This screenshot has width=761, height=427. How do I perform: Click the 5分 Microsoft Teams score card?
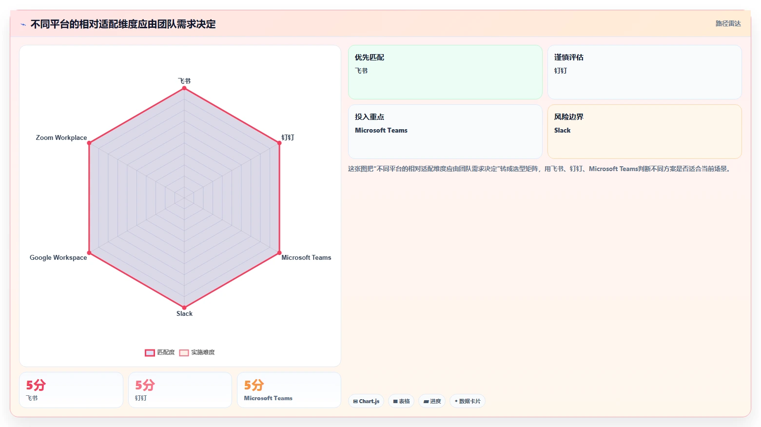click(289, 390)
